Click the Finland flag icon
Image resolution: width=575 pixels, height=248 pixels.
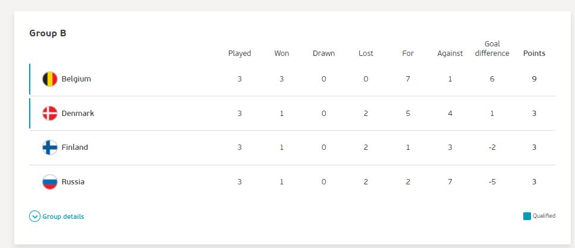pyautogui.click(x=50, y=147)
